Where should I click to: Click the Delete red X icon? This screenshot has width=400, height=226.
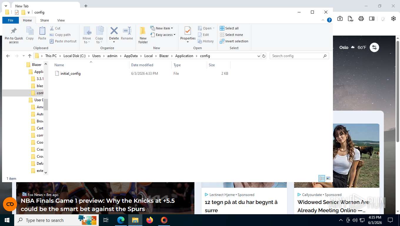[x=114, y=31]
